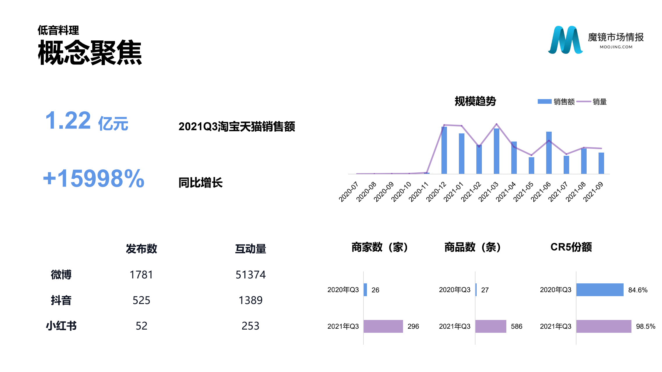Click the blue 84.6% CR5 bar
The width and height of the screenshot is (662, 372).
coord(600,290)
